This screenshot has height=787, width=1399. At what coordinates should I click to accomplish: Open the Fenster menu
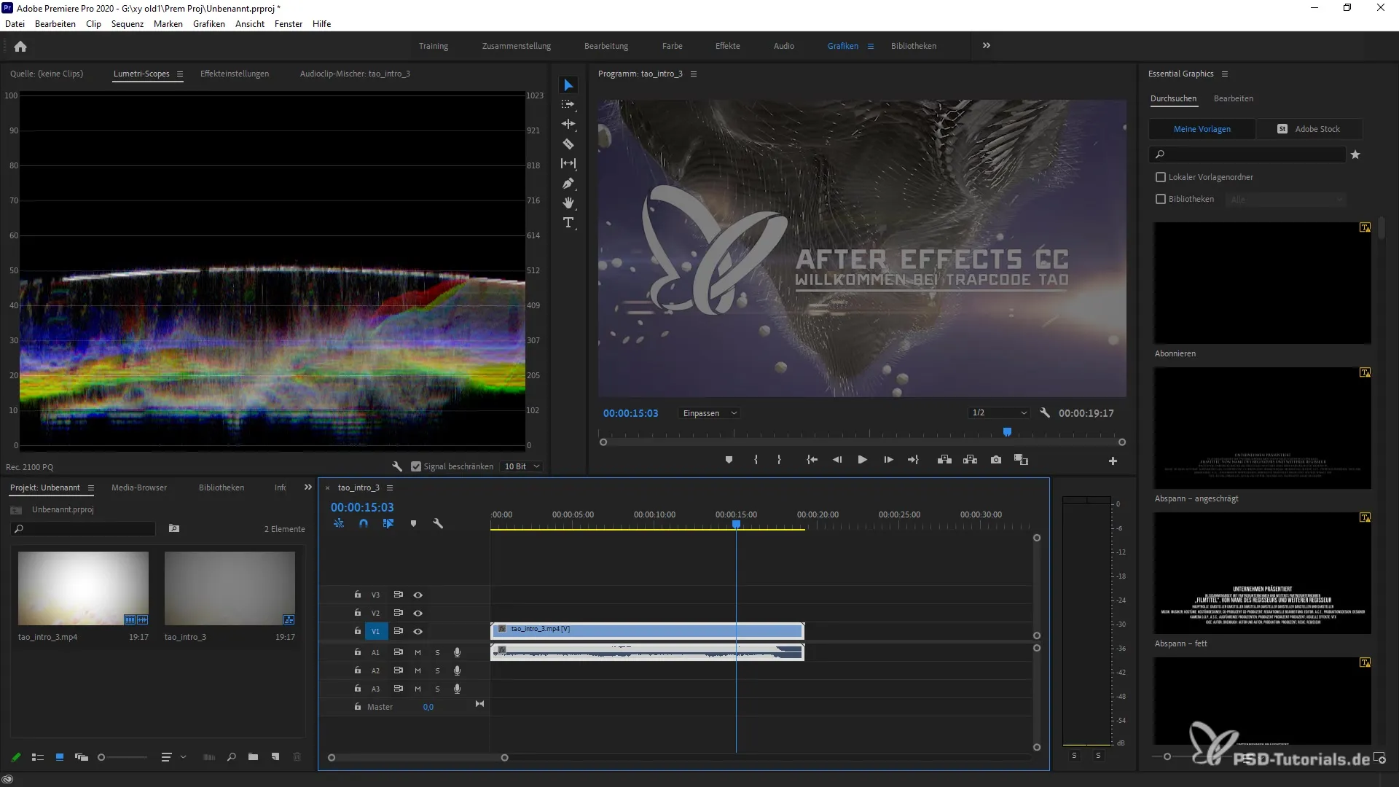pos(289,24)
